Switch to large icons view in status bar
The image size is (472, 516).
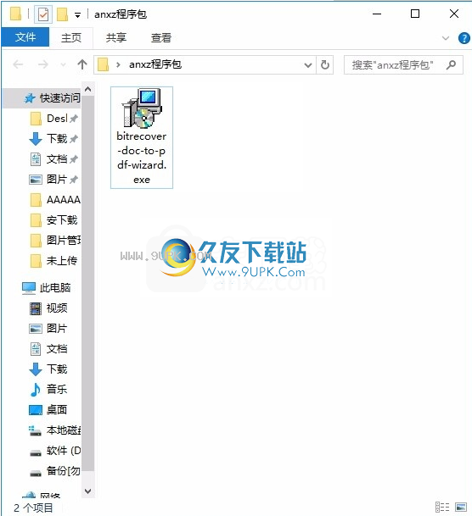[461, 508]
